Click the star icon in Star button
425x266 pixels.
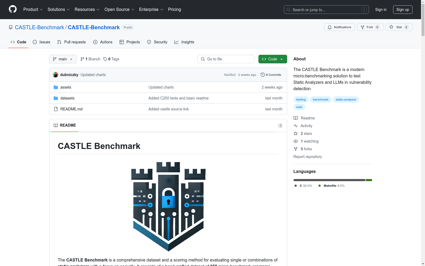(x=391, y=27)
